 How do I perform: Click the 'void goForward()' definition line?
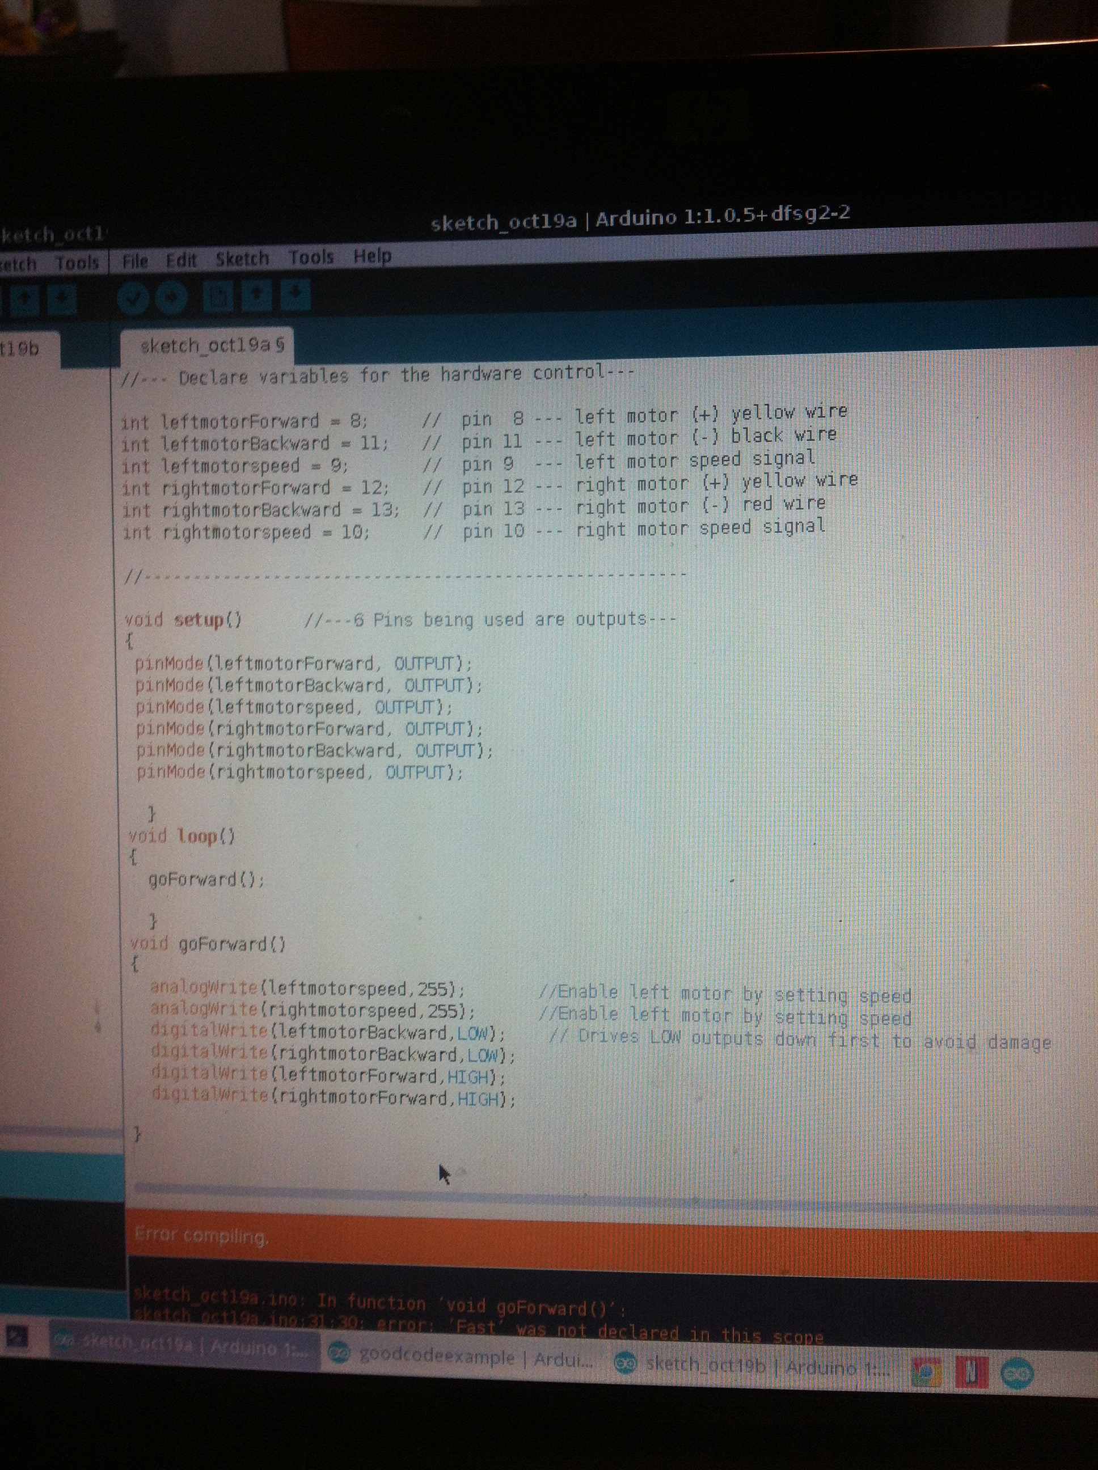click(208, 944)
